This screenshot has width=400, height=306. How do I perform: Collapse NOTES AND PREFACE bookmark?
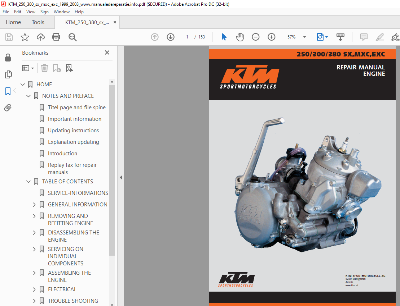28,96
